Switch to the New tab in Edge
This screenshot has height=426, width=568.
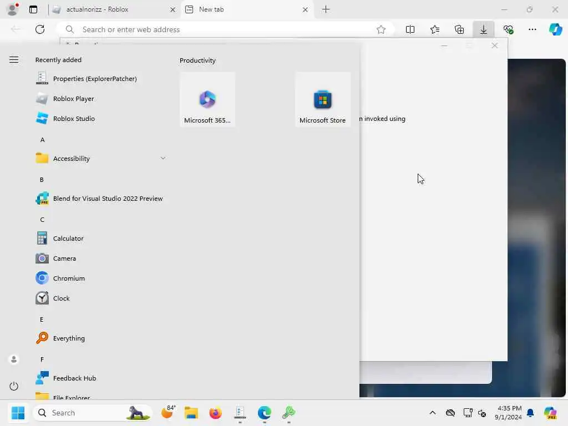[247, 9]
